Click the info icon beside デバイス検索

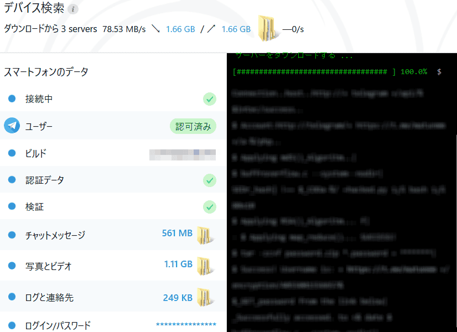click(73, 9)
